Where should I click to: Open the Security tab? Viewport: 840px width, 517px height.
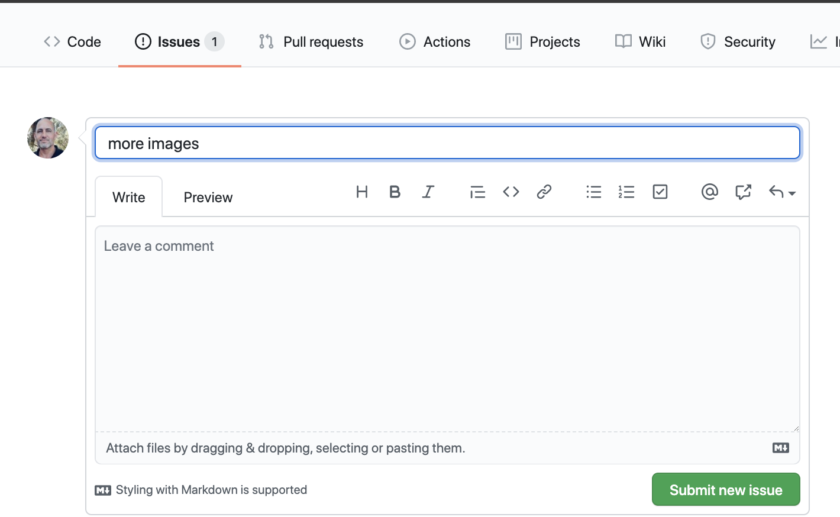coord(738,41)
